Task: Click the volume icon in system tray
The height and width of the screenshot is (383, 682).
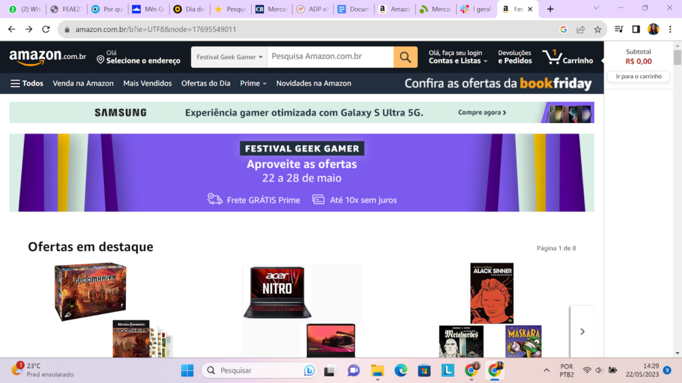Action: pos(599,370)
